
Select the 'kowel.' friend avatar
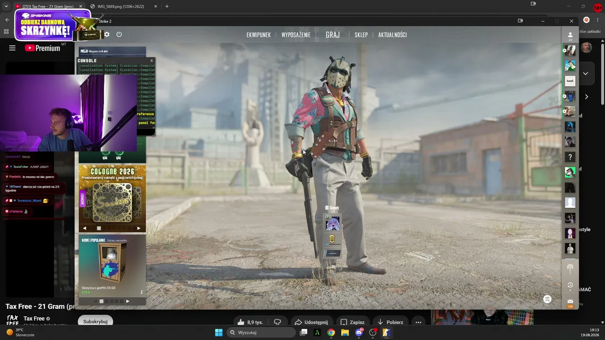(570, 81)
